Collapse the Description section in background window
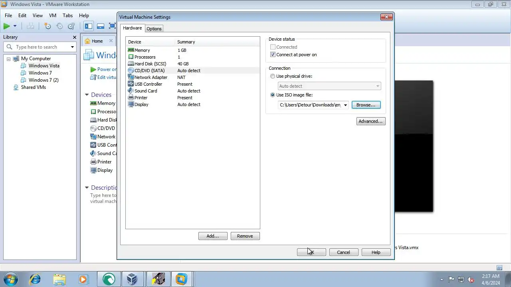The image size is (511, 287). pos(87,188)
